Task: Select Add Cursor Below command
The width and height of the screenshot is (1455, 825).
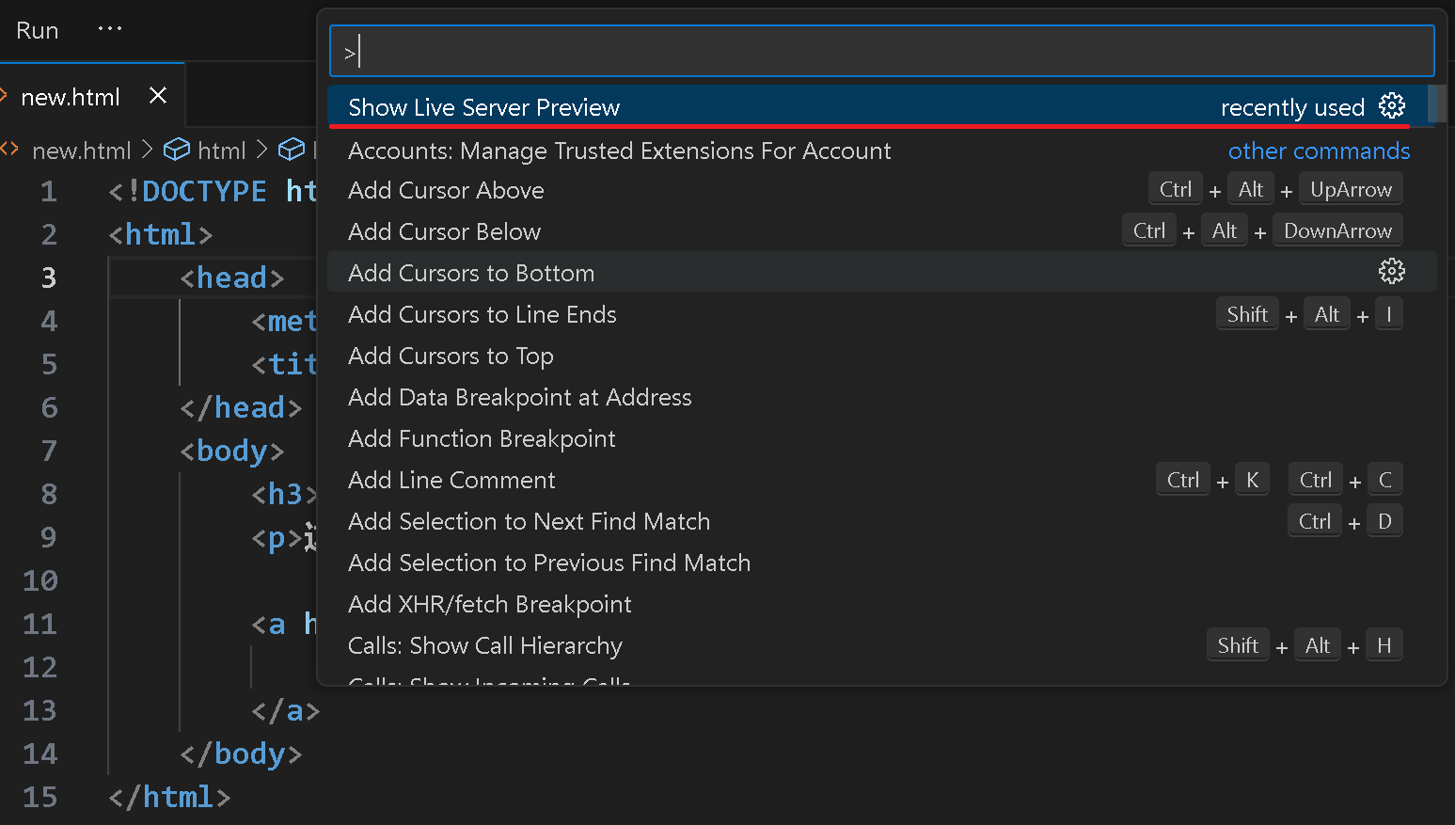Action: tap(444, 231)
